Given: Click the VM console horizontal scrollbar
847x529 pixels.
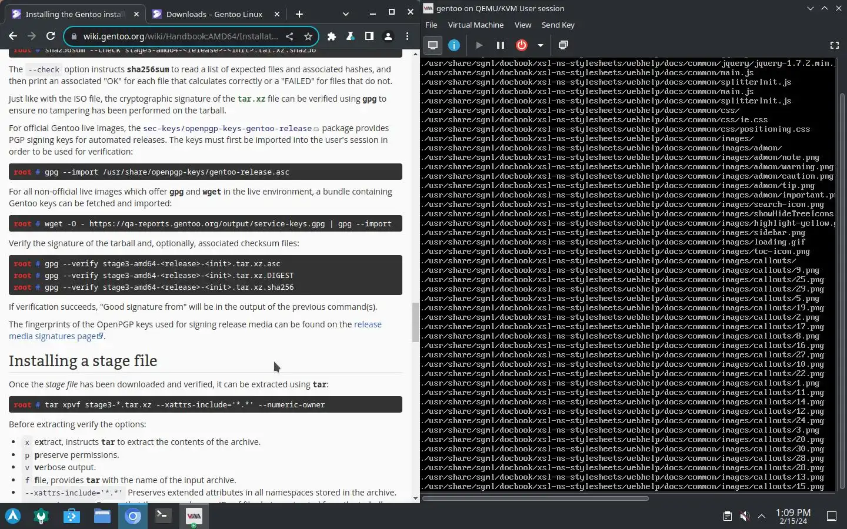Looking at the screenshot, I should 535,498.
